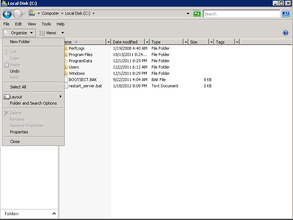293x220 pixels.
Task: Select the PerfLogs folder
Action: [x=76, y=48]
